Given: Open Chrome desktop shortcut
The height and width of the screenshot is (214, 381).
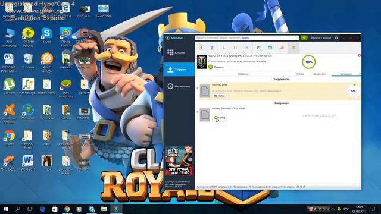Looking at the screenshot, I should [x=10, y=137].
